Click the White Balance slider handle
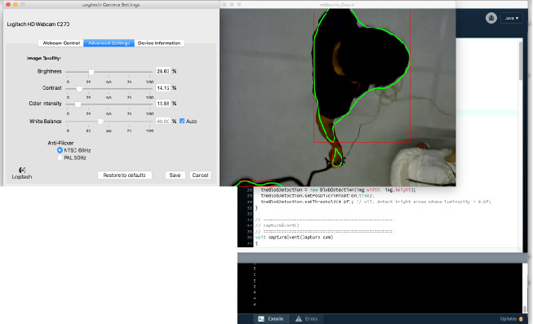The height and width of the screenshot is (324, 533). pos(100,122)
